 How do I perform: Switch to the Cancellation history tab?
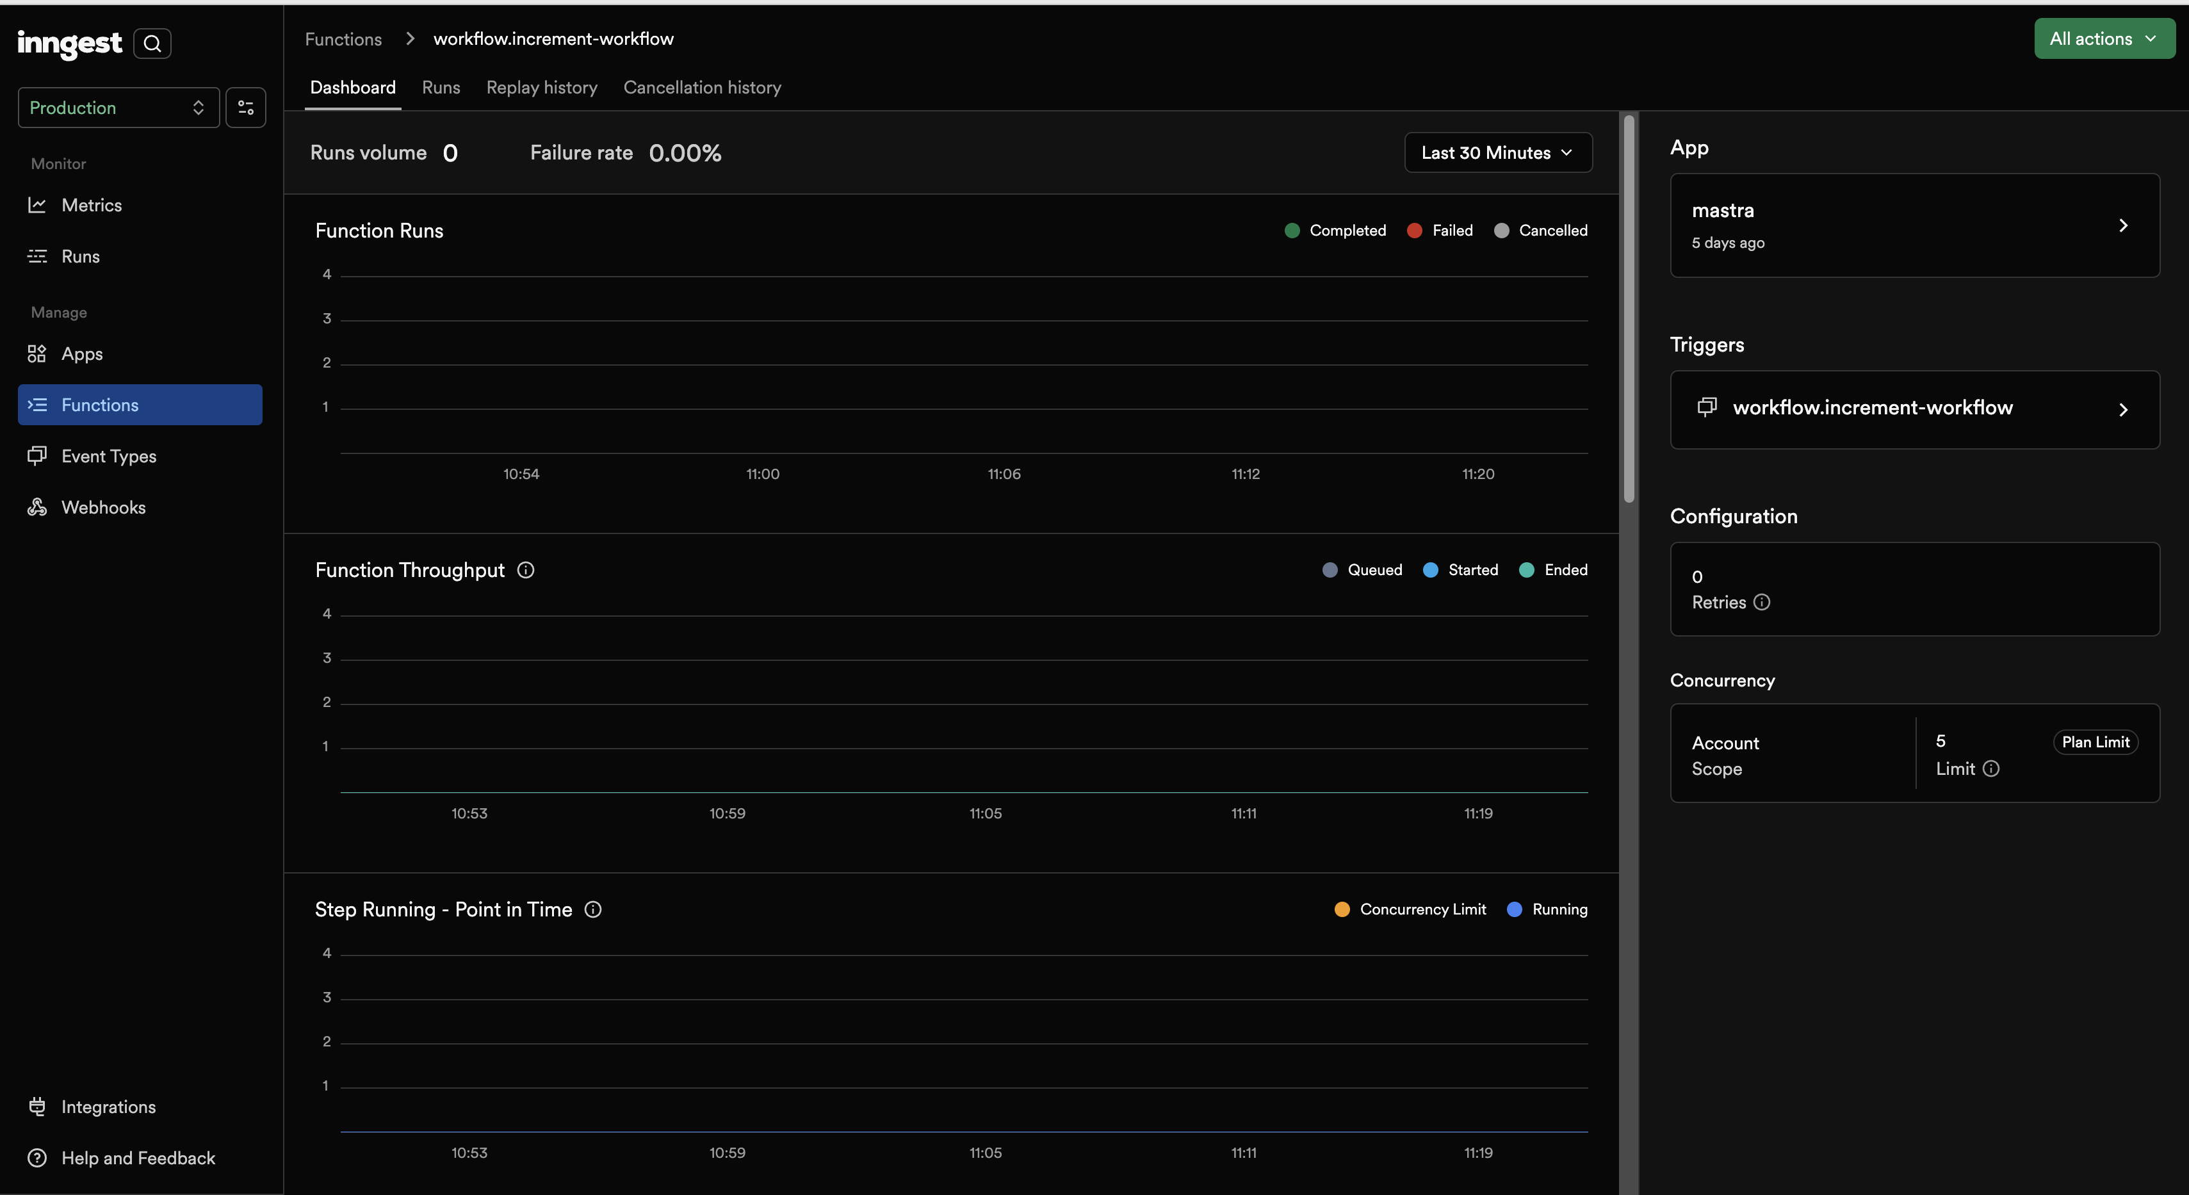coord(702,88)
